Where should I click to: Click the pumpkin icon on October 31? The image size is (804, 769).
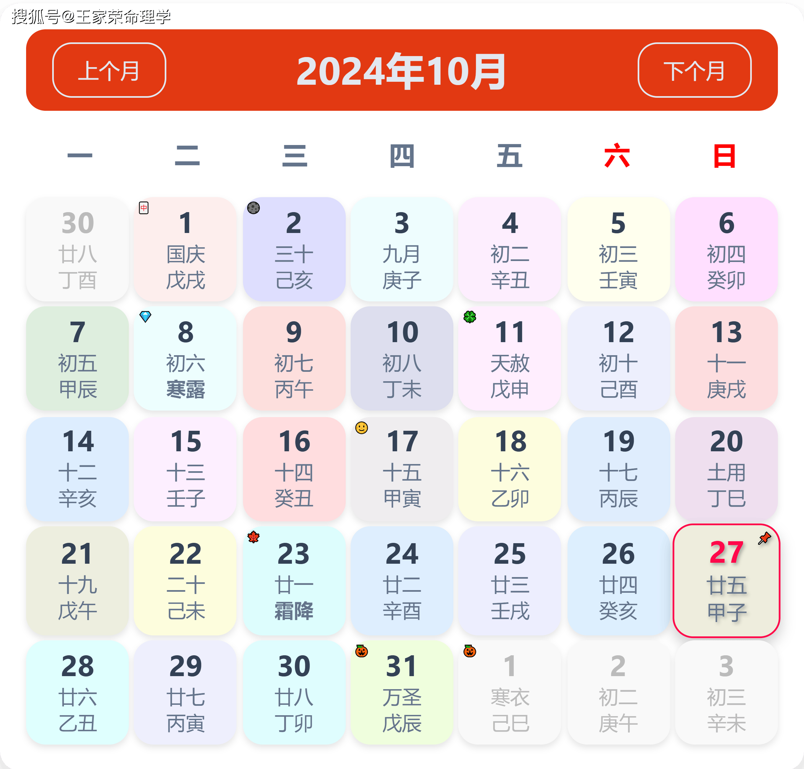(x=361, y=651)
